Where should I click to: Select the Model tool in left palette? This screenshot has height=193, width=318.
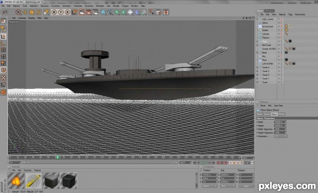click(x=3, y=36)
